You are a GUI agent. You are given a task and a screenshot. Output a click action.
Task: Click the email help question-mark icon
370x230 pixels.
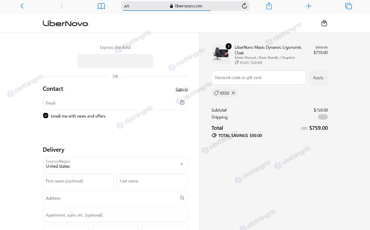(182, 102)
